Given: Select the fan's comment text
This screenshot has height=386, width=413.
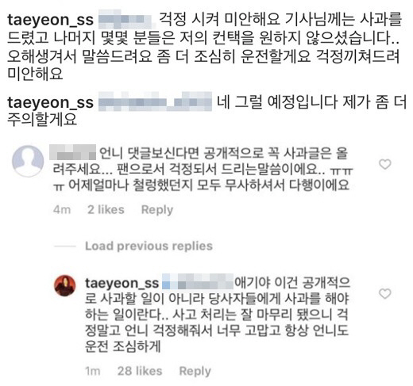Looking at the screenshot, I should [201, 169].
